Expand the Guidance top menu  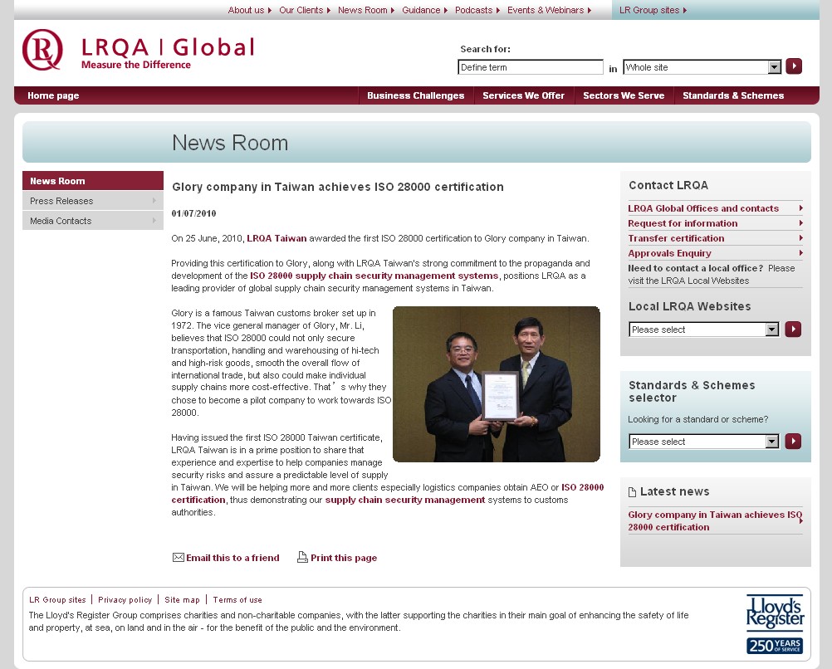coord(424,10)
